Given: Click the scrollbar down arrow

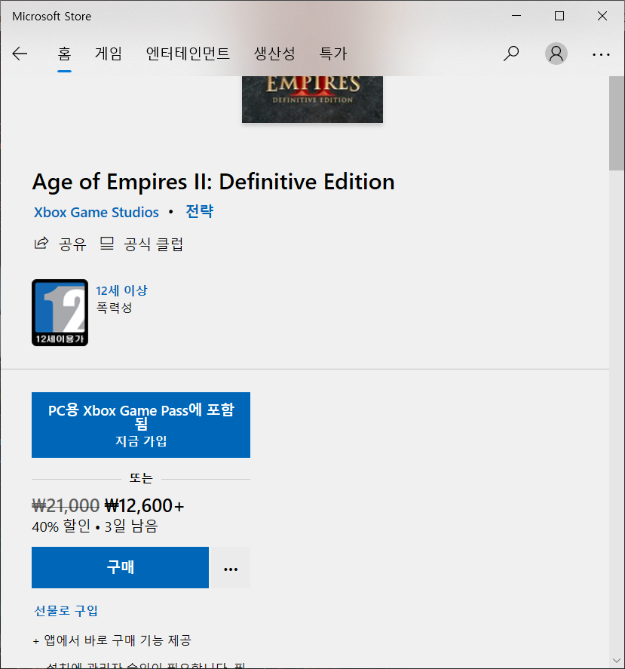Looking at the screenshot, I should tap(617, 661).
